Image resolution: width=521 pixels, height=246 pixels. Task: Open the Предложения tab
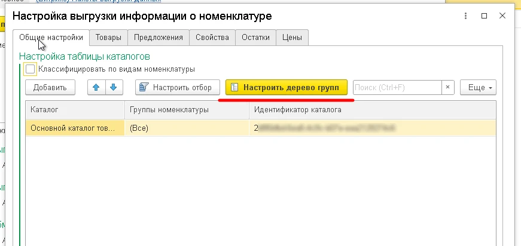158,38
